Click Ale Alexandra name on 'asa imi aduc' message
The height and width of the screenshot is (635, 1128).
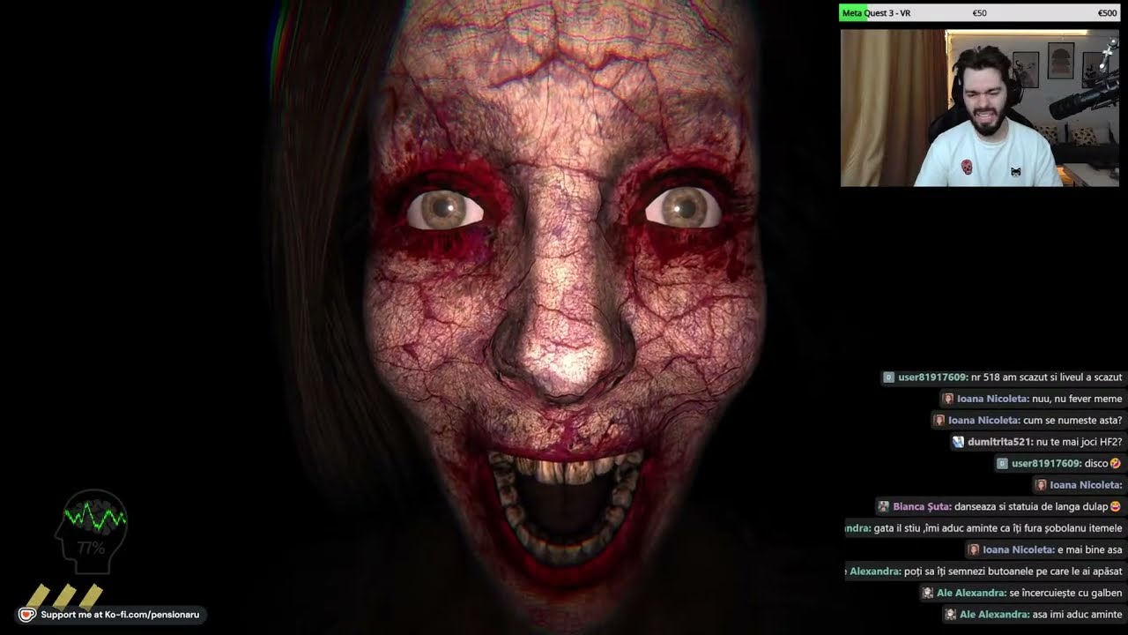click(x=995, y=615)
